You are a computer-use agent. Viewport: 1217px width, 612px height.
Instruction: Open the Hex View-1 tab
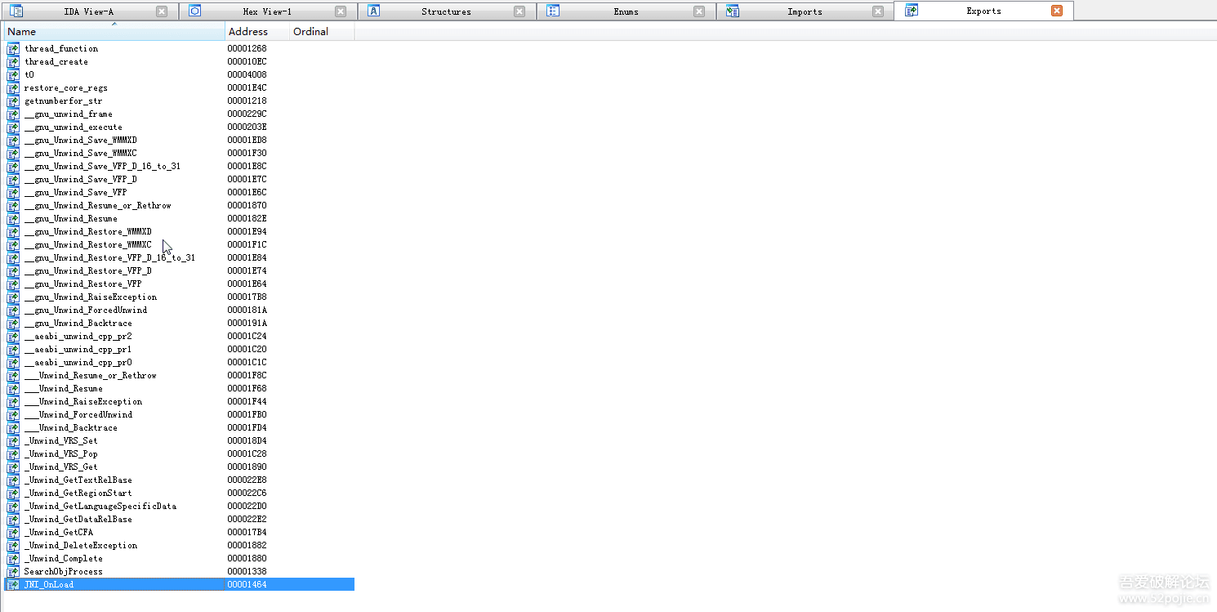tap(267, 11)
